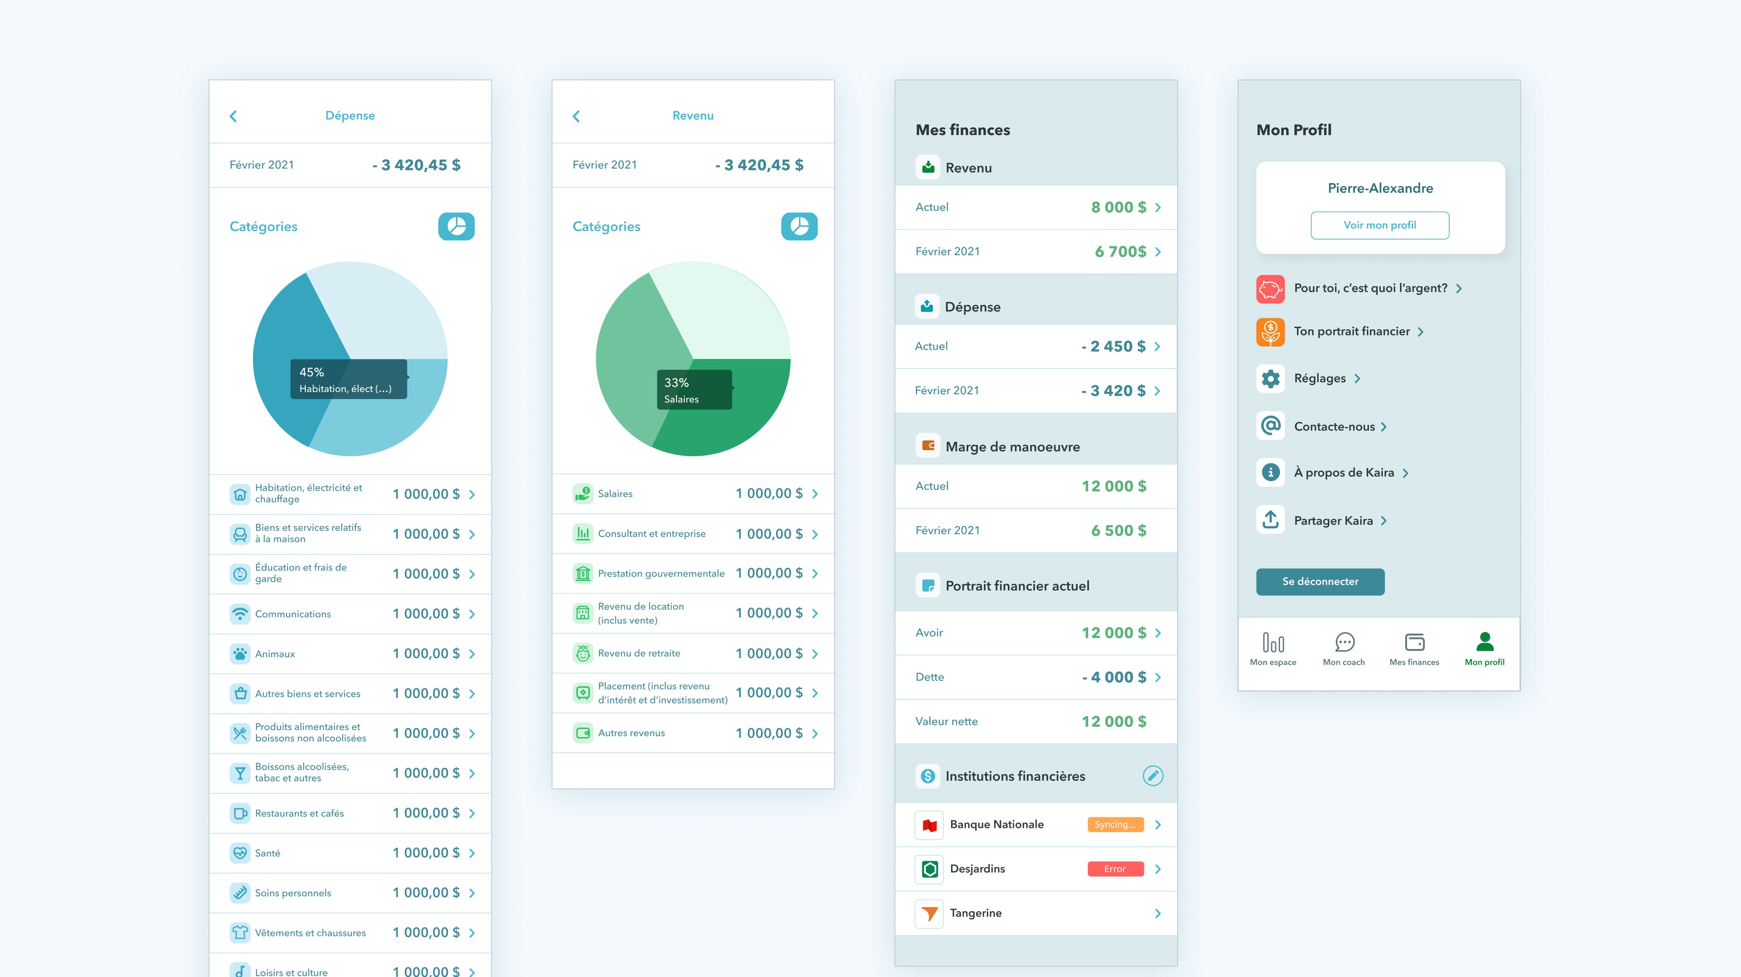Go back from the Revenu screen
This screenshot has height=977, width=1741.
[x=576, y=116]
